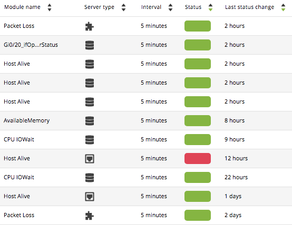Click network server icon in the 1 days row
Viewport: 292px width, 225px height.
pyautogui.click(x=90, y=197)
